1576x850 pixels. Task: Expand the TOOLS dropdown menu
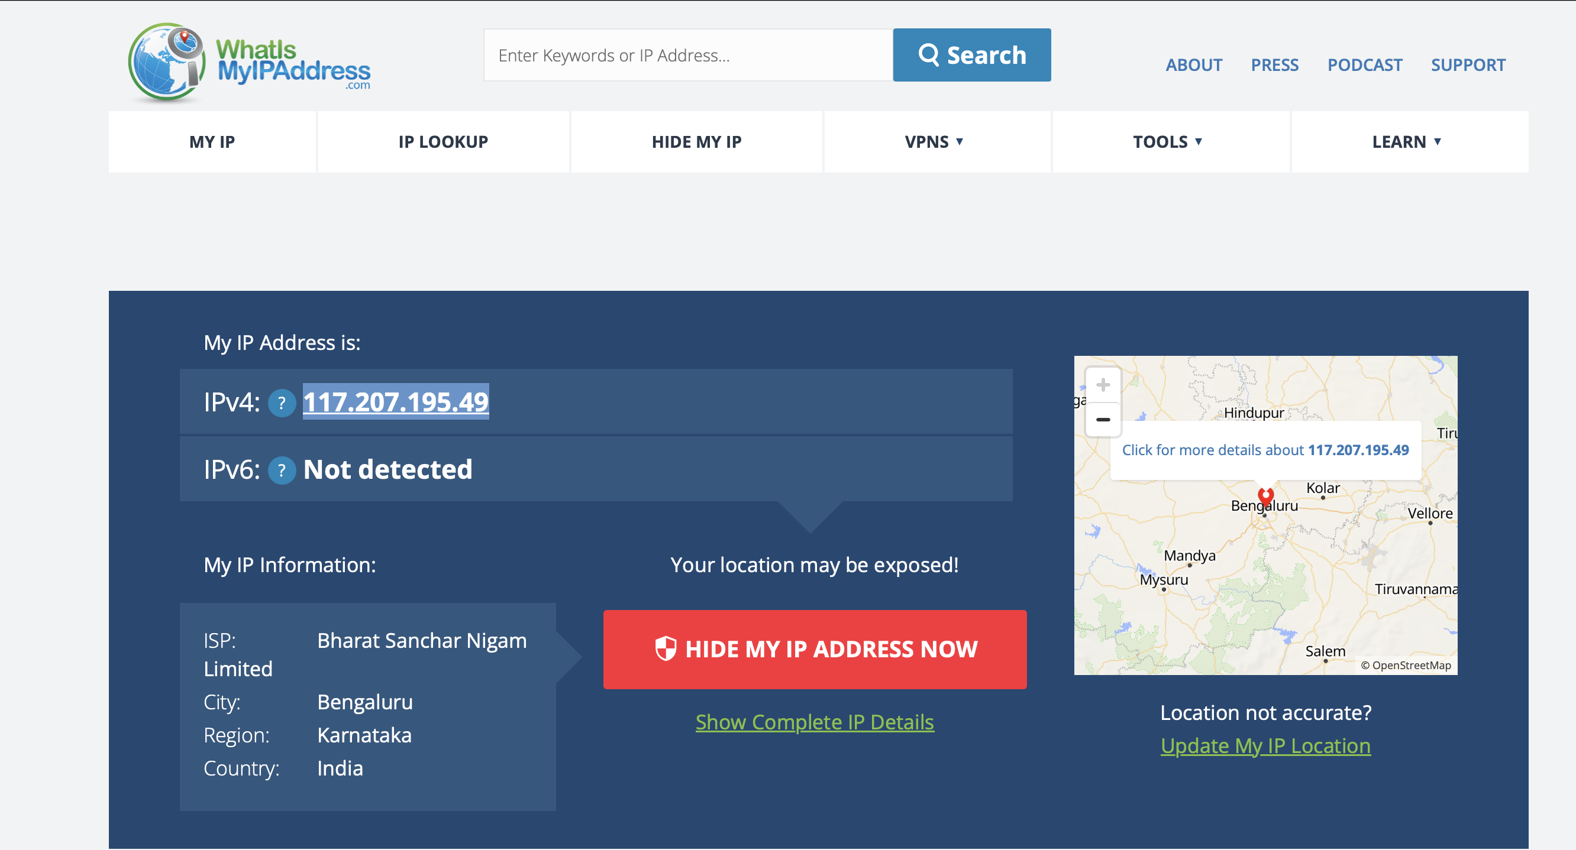point(1170,142)
